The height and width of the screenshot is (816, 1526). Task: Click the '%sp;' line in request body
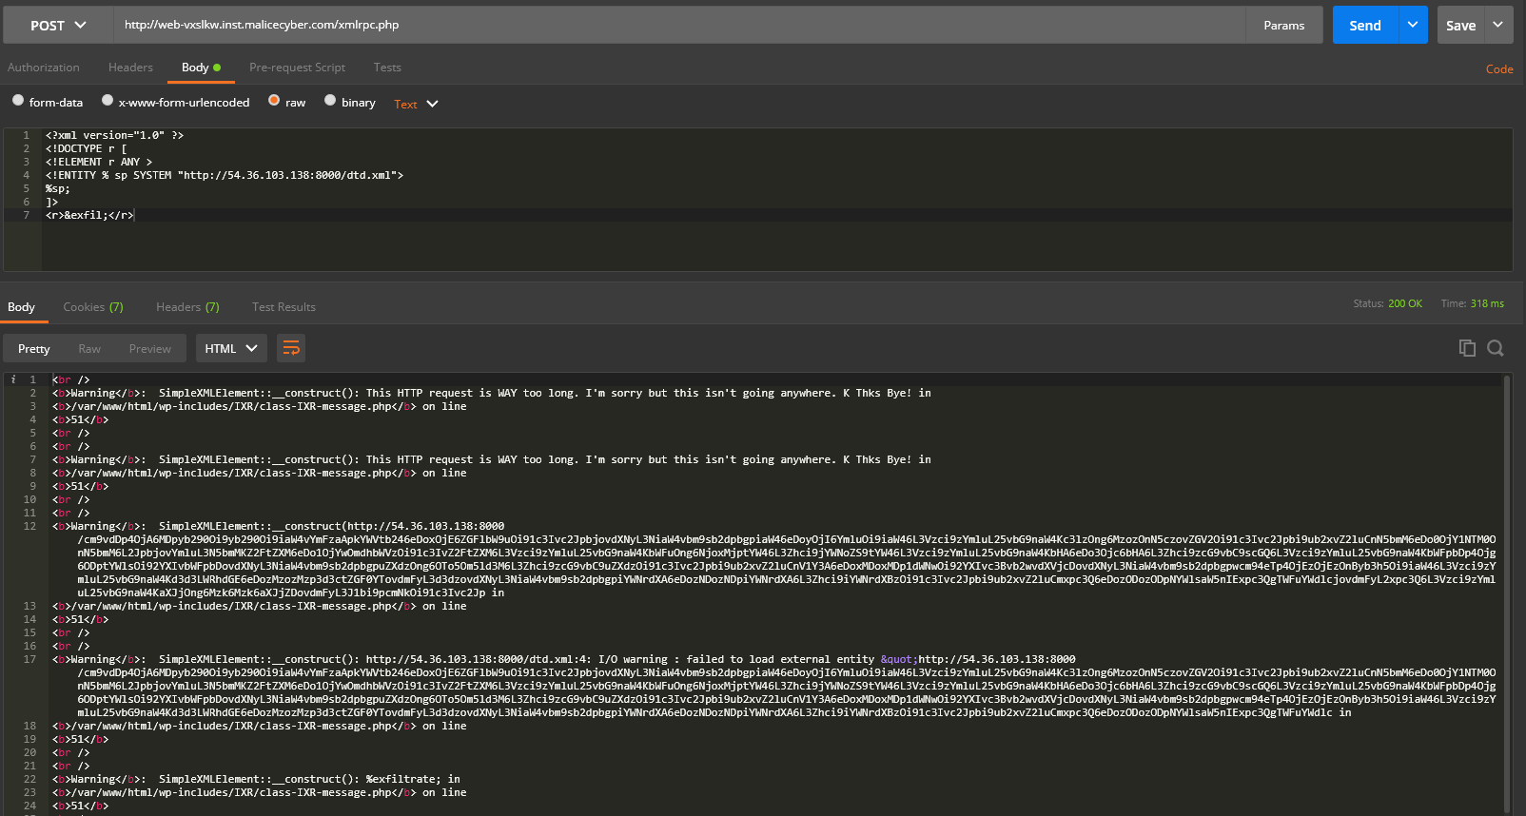click(57, 188)
